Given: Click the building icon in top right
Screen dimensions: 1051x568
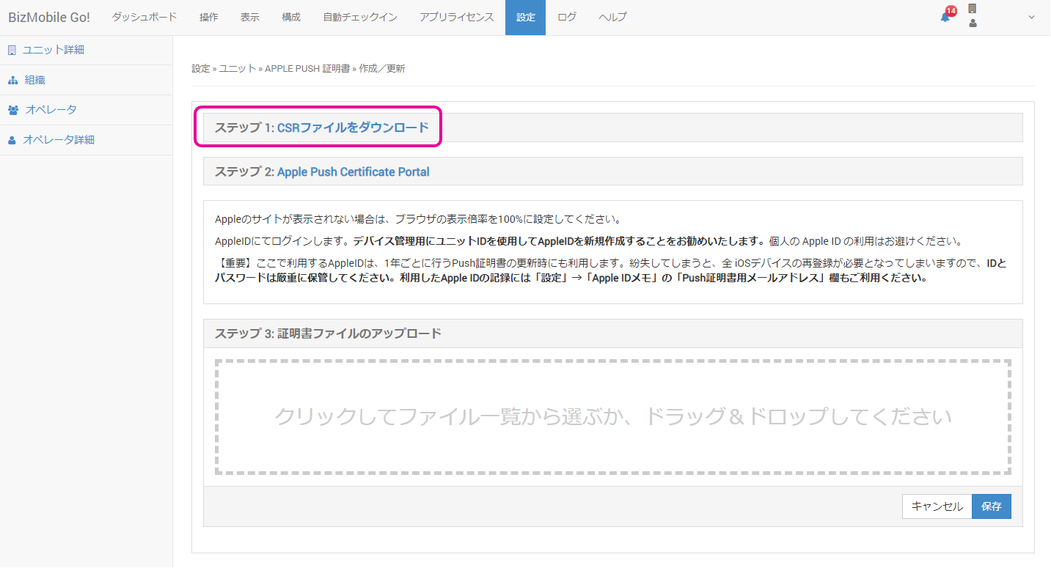Looking at the screenshot, I should 973,9.
